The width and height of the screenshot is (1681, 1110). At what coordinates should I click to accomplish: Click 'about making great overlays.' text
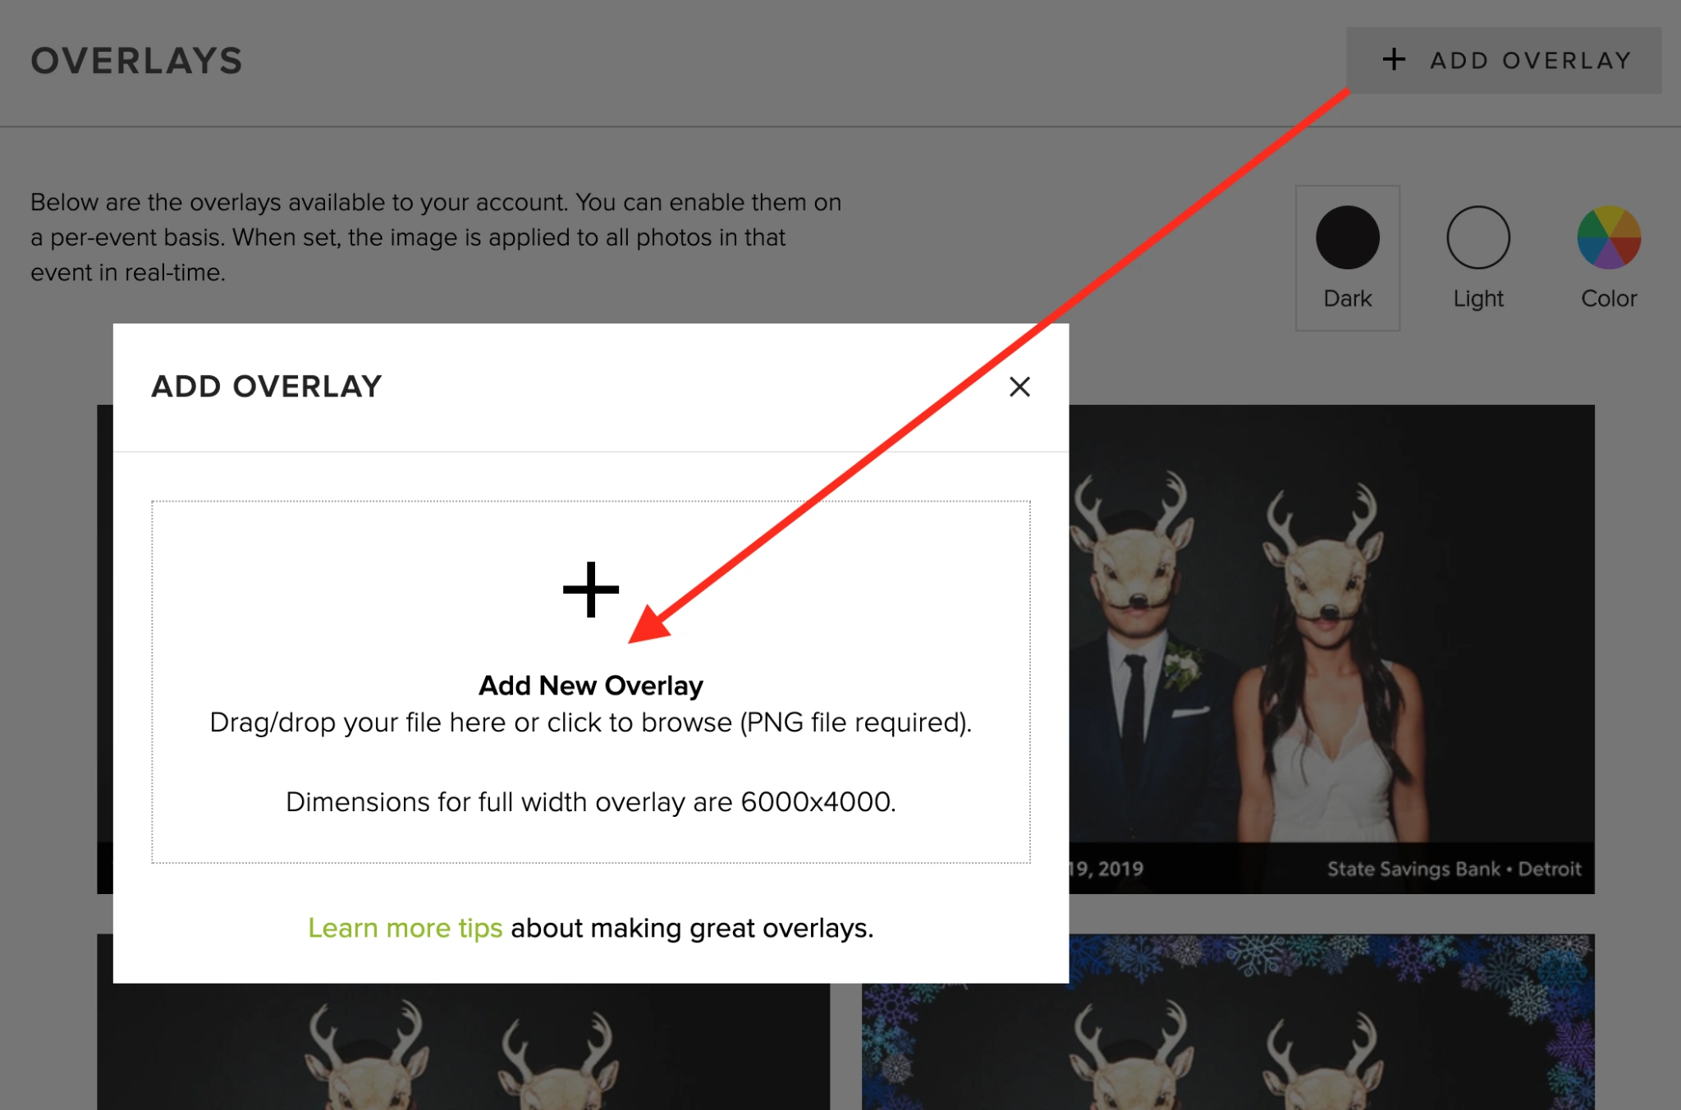pos(692,928)
